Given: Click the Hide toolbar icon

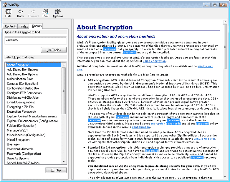Looking at the screenshot, I should pyautogui.click(x=8, y=13).
